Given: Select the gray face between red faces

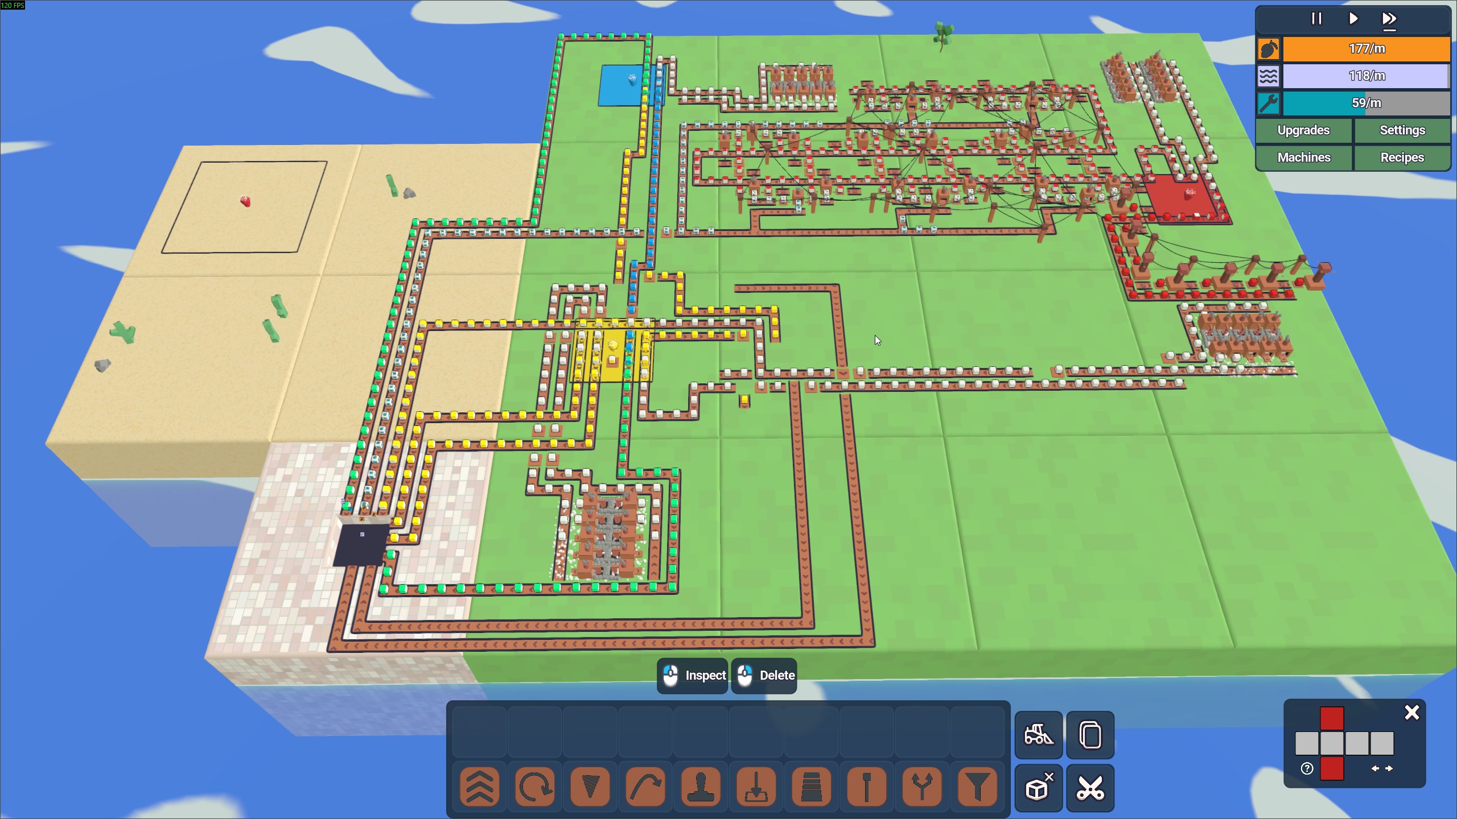Looking at the screenshot, I should tap(1332, 743).
